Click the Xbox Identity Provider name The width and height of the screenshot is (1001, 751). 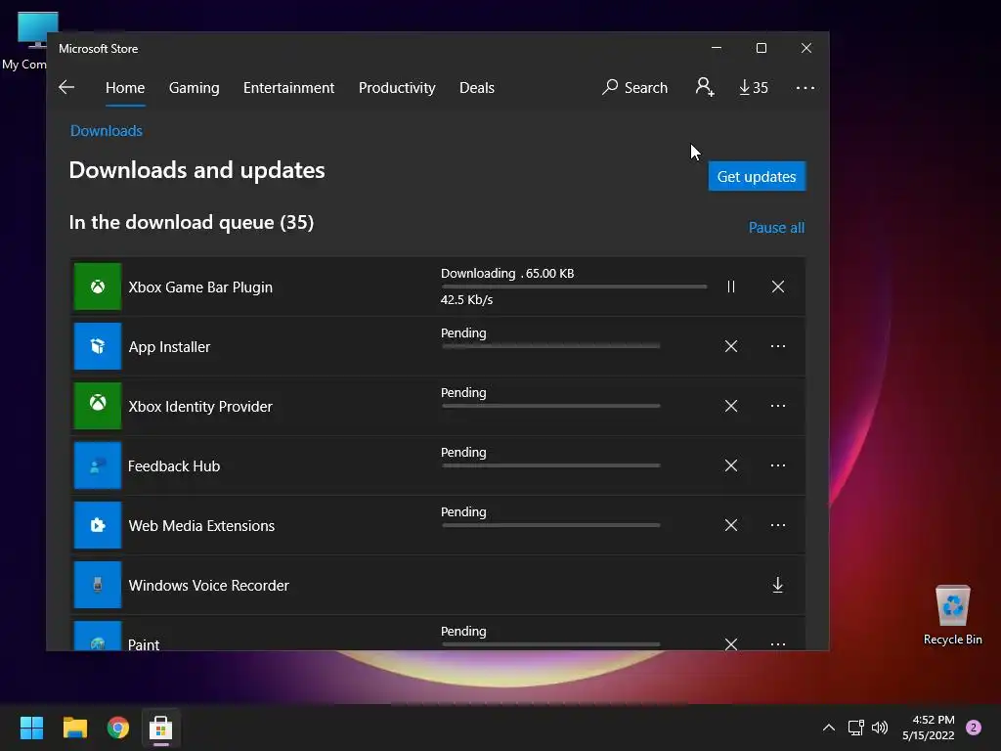200,406
